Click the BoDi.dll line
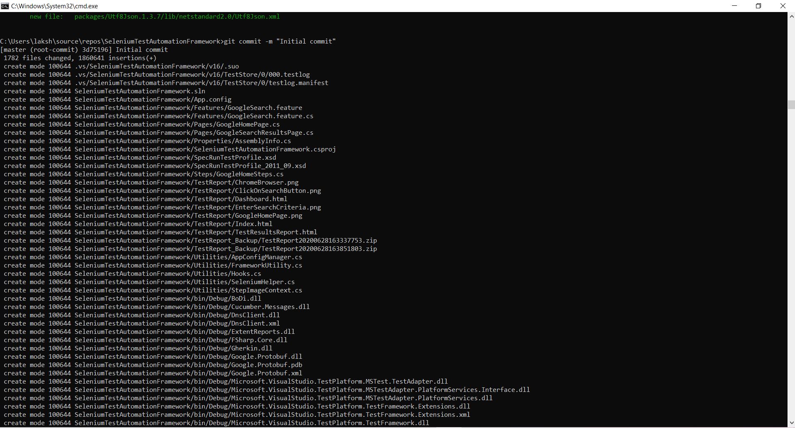Image resolution: width=795 pixels, height=428 pixels. tap(133, 299)
